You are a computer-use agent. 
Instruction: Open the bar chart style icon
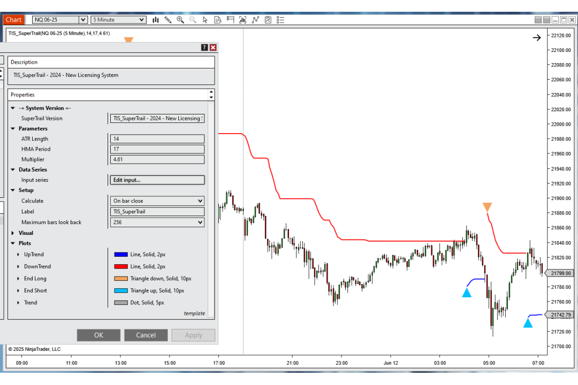(x=156, y=20)
